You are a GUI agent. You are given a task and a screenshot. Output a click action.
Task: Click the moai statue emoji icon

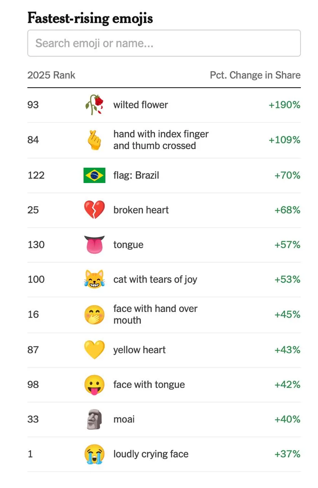pyautogui.click(x=94, y=419)
